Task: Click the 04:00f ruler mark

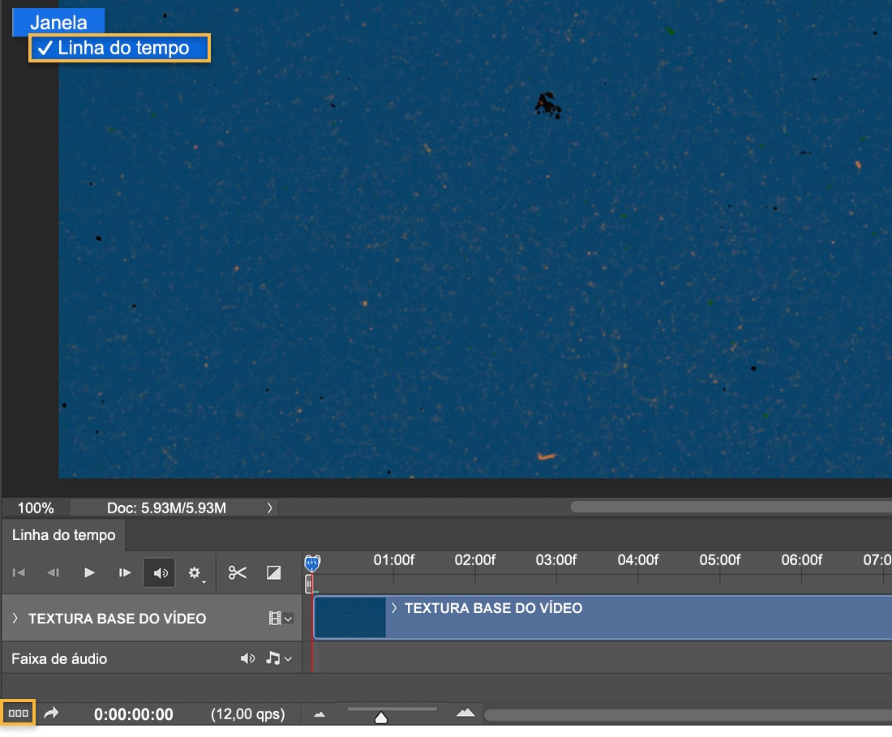Action: coord(638,560)
